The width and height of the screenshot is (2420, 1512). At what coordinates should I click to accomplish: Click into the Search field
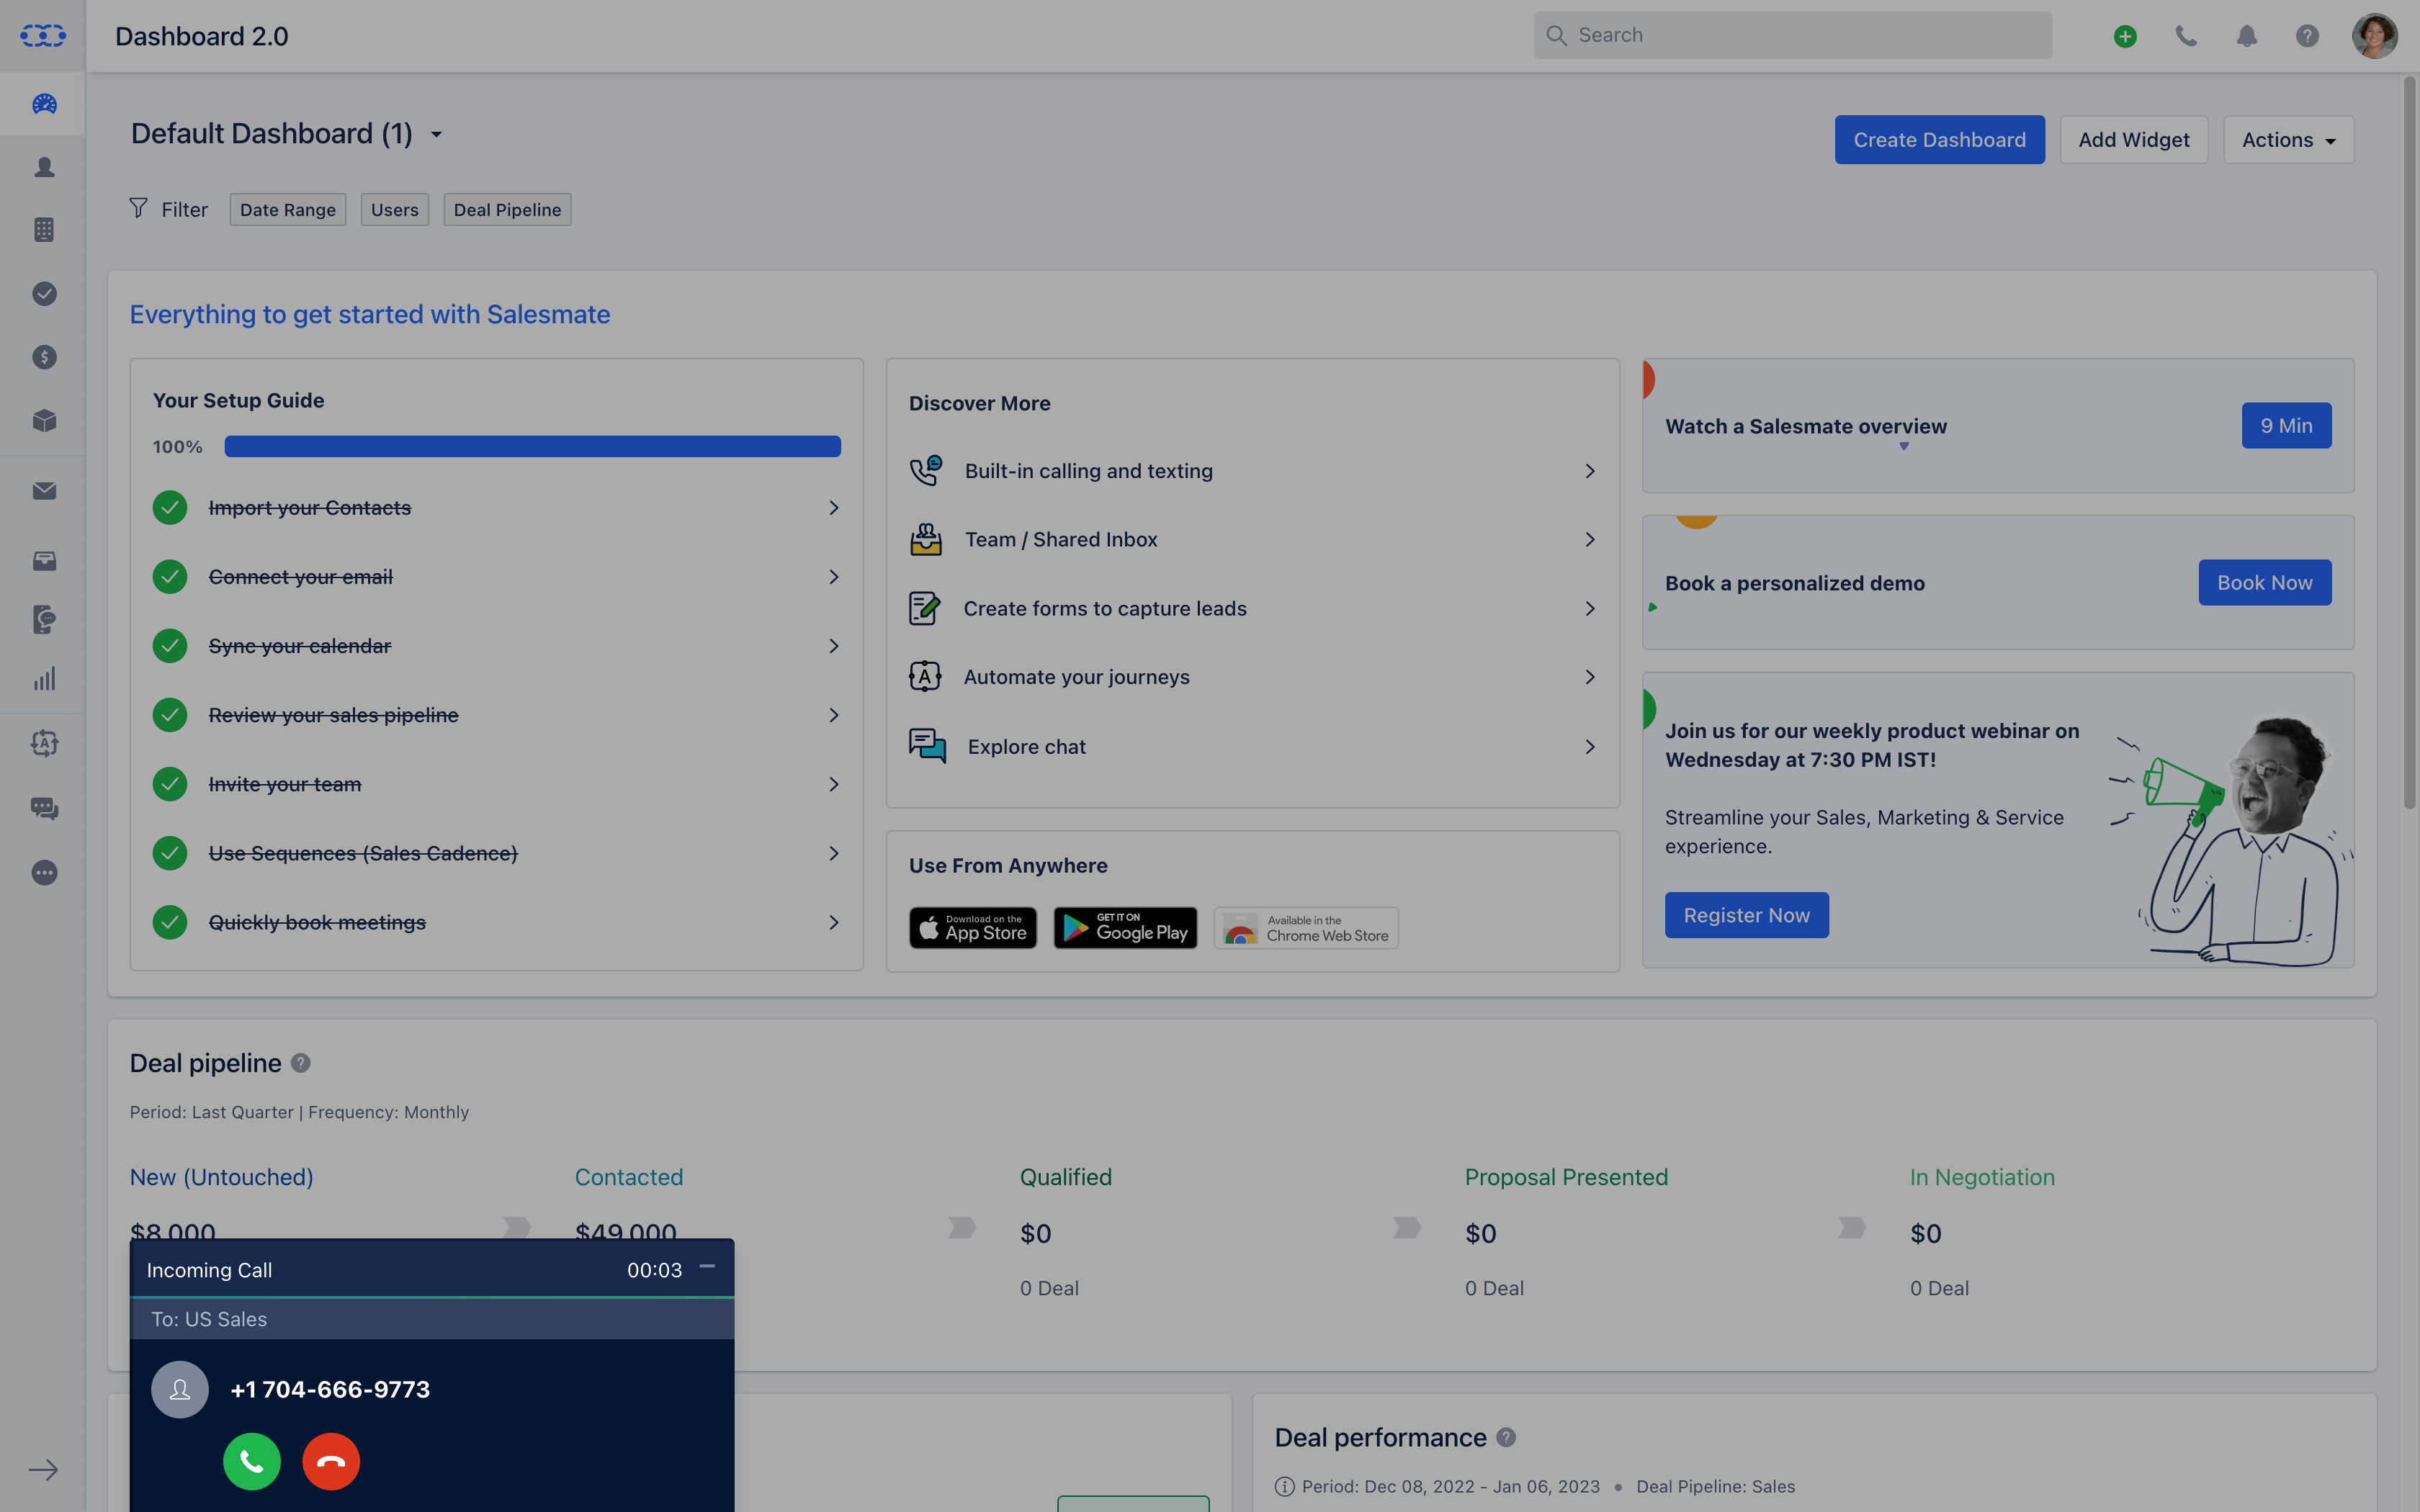pyautogui.click(x=1793, y=36)
